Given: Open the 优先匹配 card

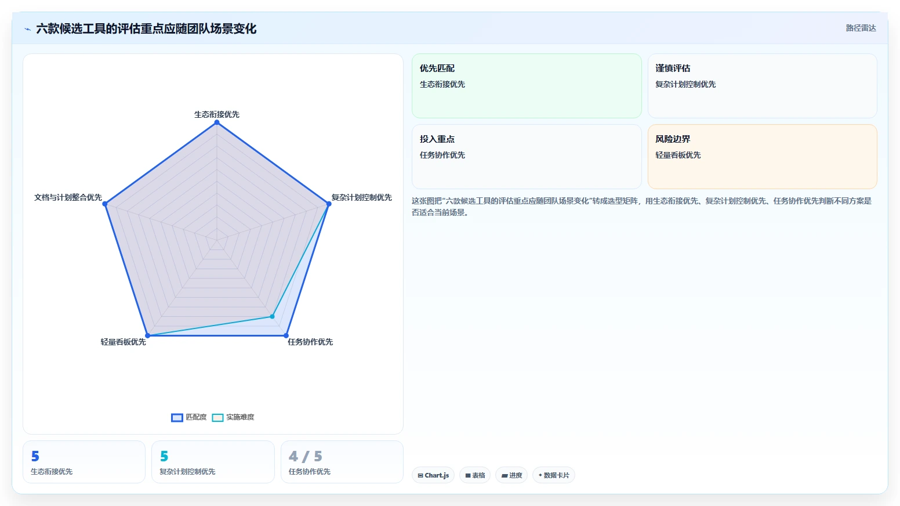Looking at the screenshot, I should pyautogui.click(x=527, y=86).
